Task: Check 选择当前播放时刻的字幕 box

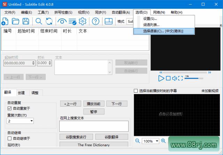Action: point(136,91)
